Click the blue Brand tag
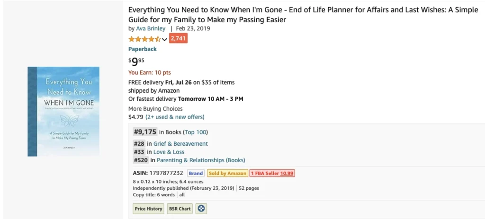 click(196, 173)
